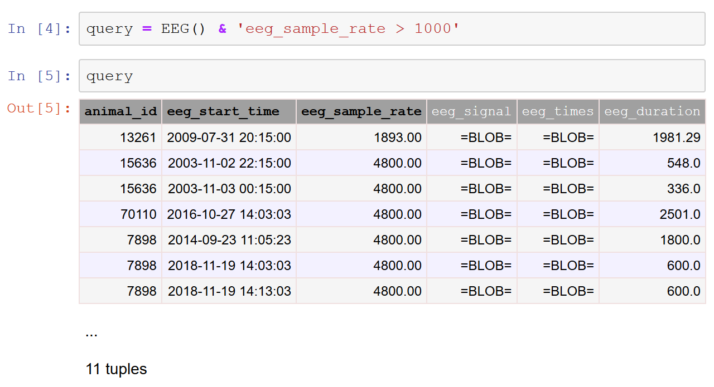The height and width of the screenshot is (387, 714).
Task: Click the eeg_signal column header
Action: 471,111
